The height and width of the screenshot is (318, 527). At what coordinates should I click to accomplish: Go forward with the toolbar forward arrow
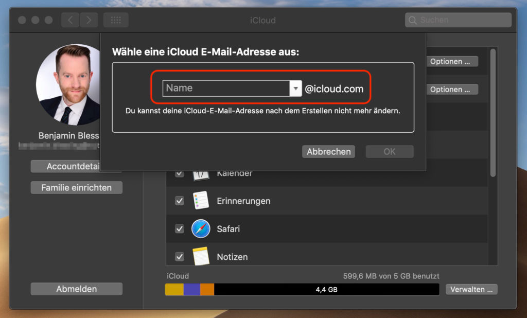tap(89, 20)
